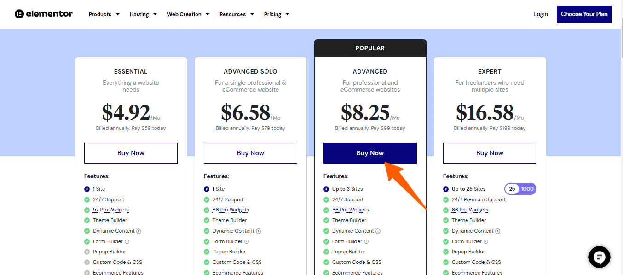Viewport: 623px width, 275px height.
Task: Open the 57 Pro Widgets link
Action: click(111, 210)
